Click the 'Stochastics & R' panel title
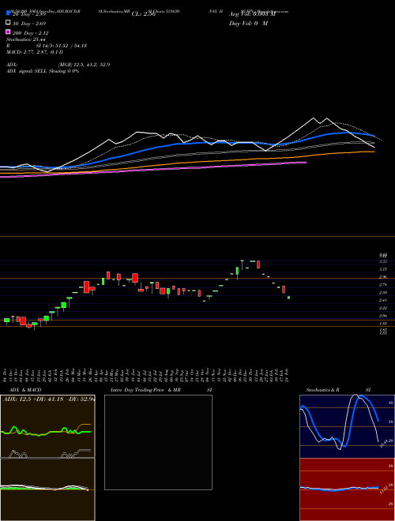The image size is (395, 521). (322, 390)
